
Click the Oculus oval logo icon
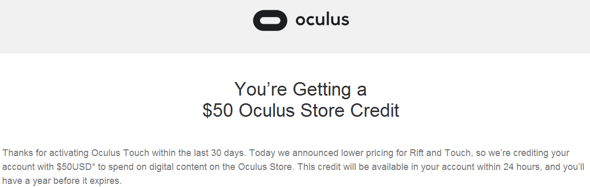click(270, 20)
